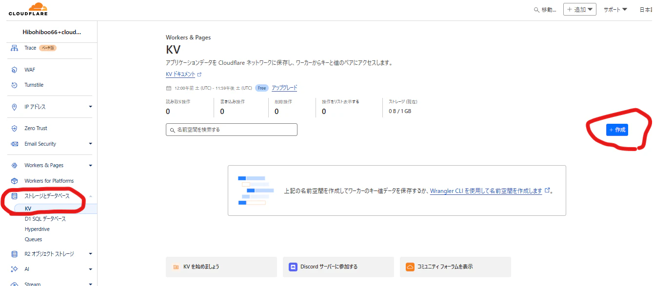The height and width of the screenshot is (286, 653).
Task: Click the calendar icon by the date range
Action: 169,88
